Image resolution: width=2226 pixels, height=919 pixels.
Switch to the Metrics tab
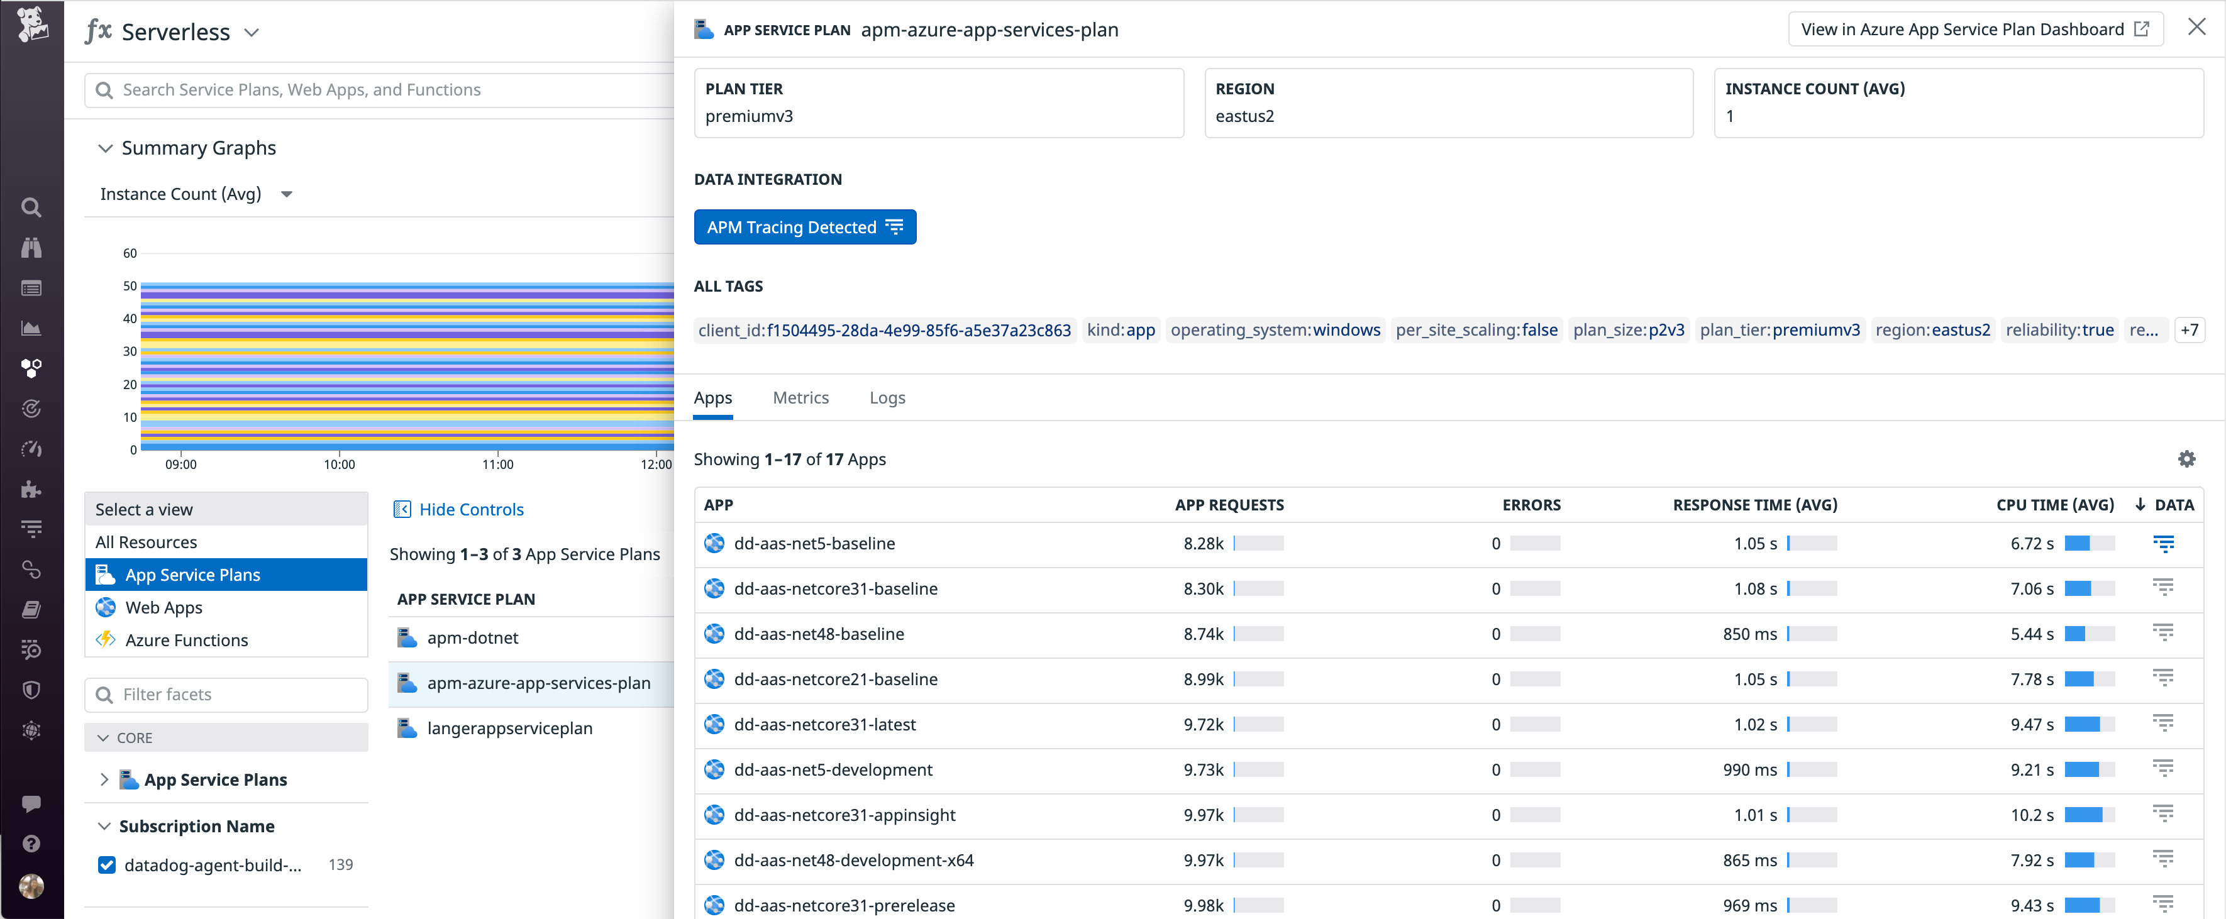(x=800, y=397)
